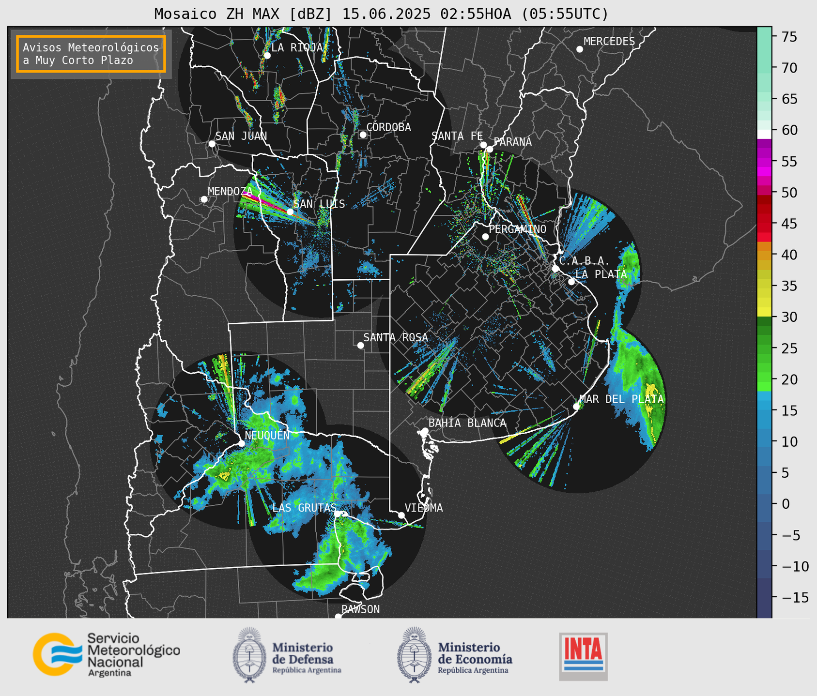
Task: Click the MENDOZA city marker dot
Action: (204, 199)
